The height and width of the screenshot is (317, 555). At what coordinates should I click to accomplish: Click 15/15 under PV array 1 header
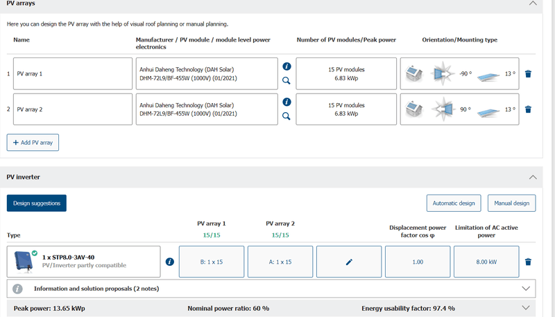212,235
